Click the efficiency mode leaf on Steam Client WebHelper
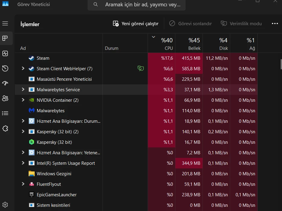The height and width of the screenshot is (211, 282). [140, 68]
